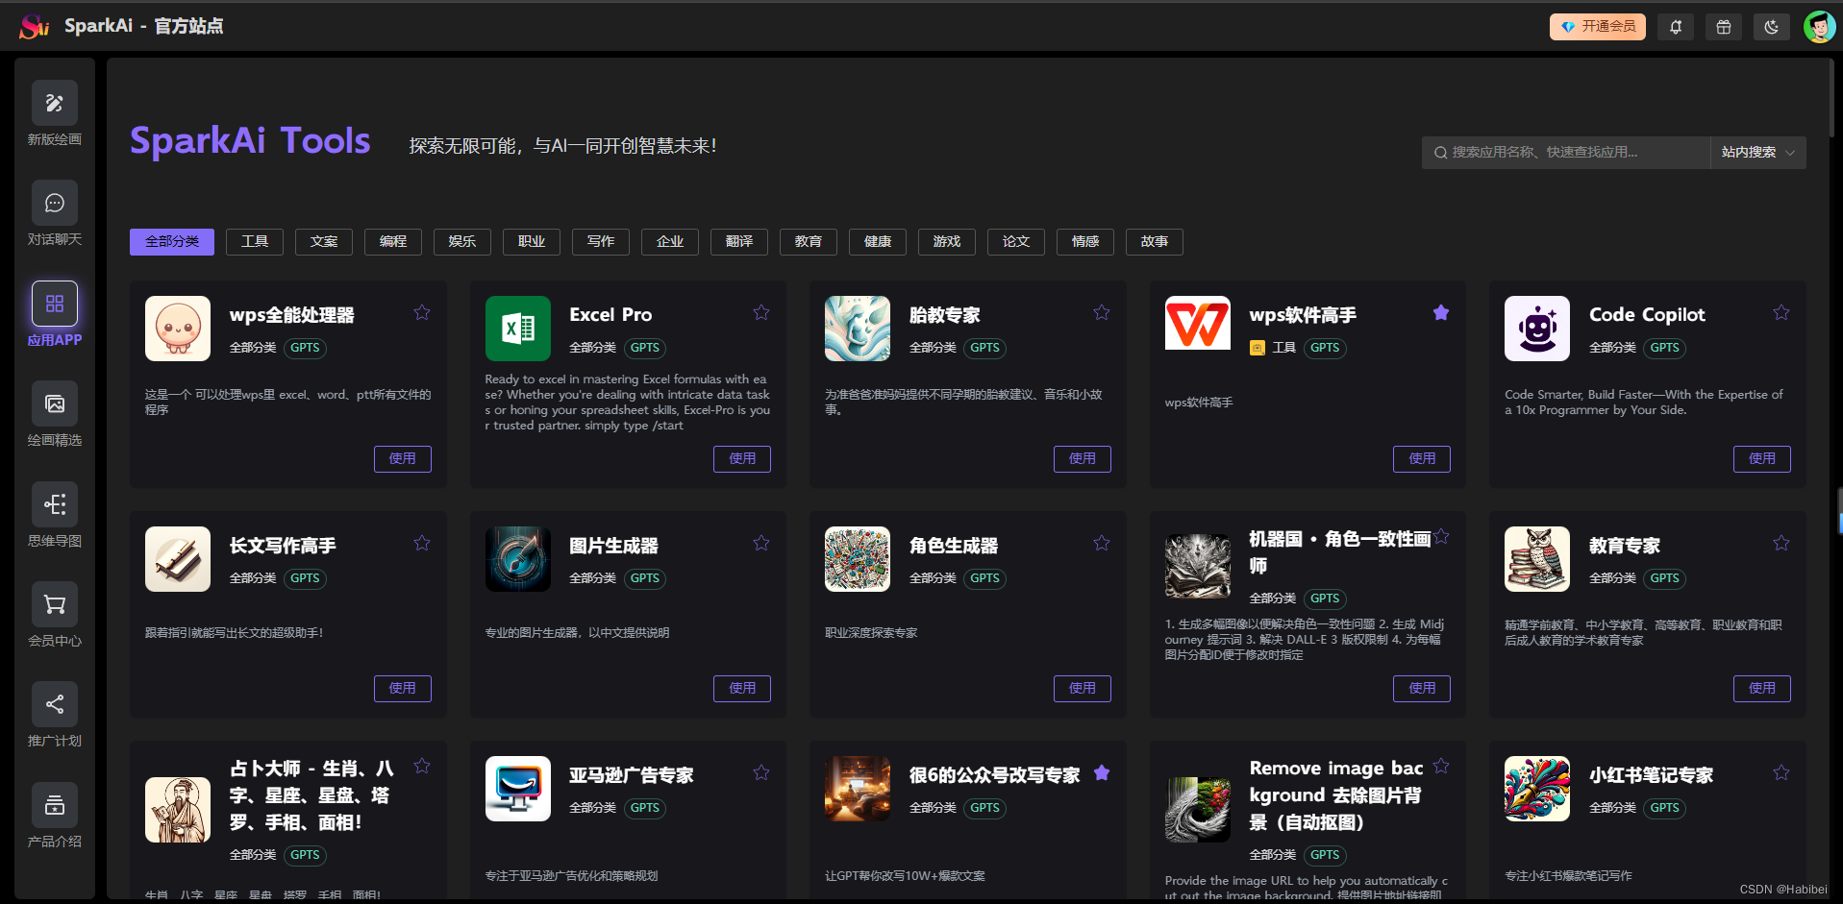The height and width of the screenshot is (904, 1843).
Task: Select the 翻译 category tab
Action: tap(739, 242)
